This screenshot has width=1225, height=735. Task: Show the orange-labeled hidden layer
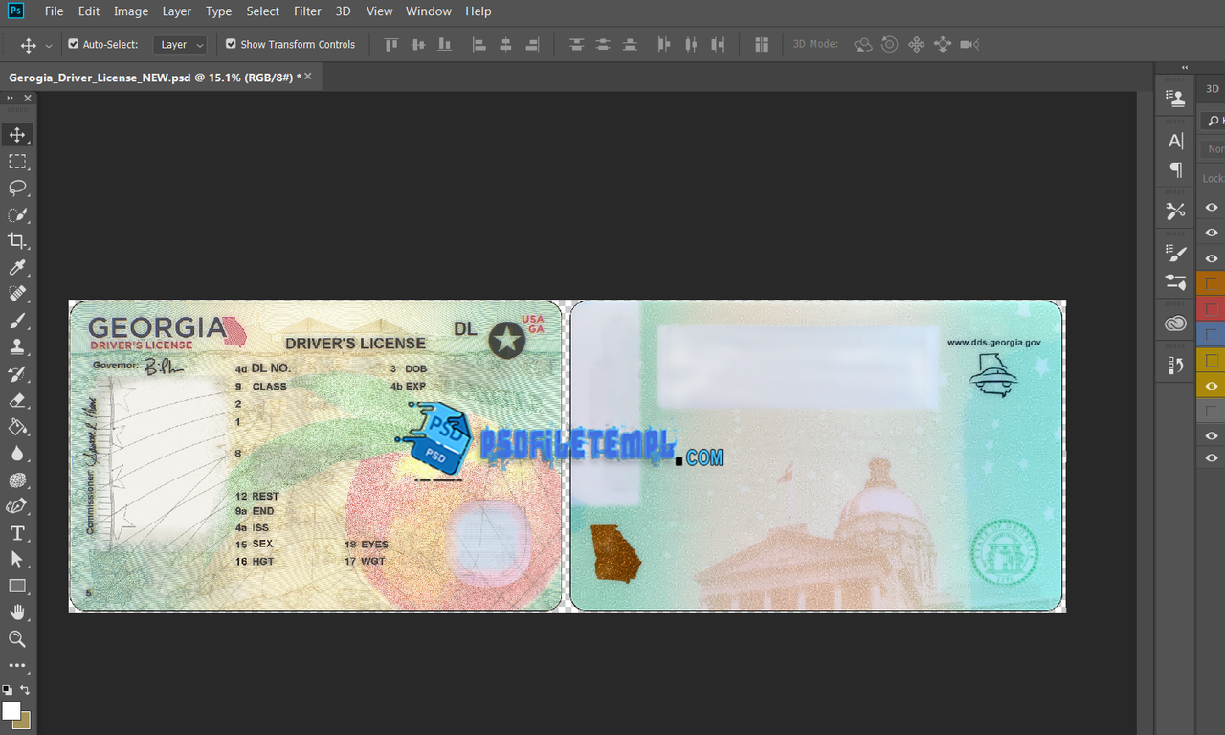tap(1212, 283)
